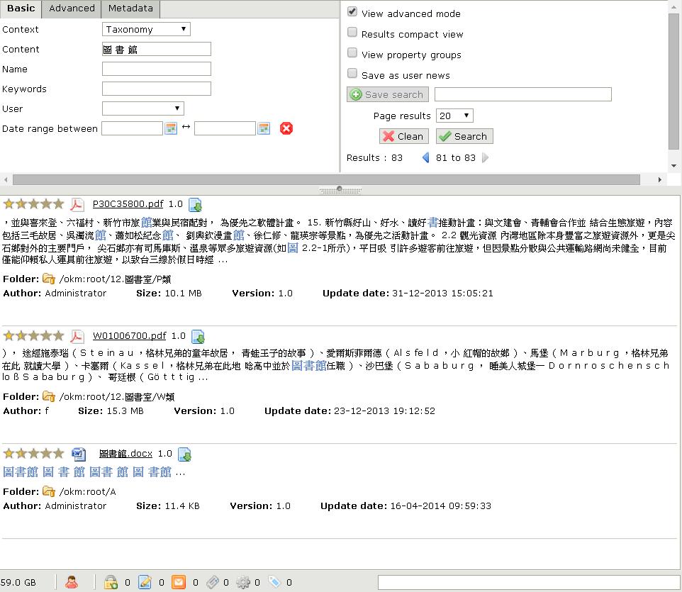Click the locked documents status icon
Viewport: 682px width, 592px height.
point(111,582)
